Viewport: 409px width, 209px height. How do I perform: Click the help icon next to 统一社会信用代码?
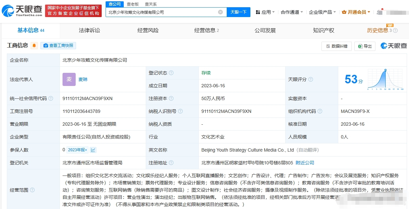click(x=50, y=98)
